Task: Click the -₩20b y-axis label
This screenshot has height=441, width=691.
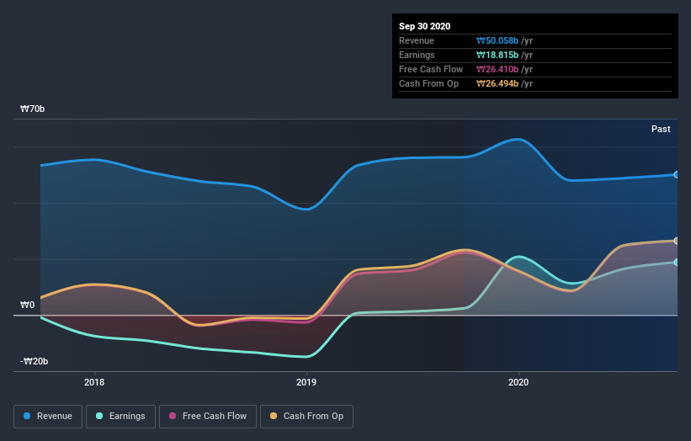Action: [x=34, y=361]
